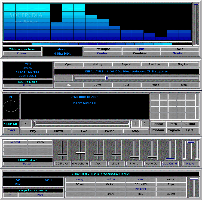
Task: Open Help
Action: tap(141, 194)
